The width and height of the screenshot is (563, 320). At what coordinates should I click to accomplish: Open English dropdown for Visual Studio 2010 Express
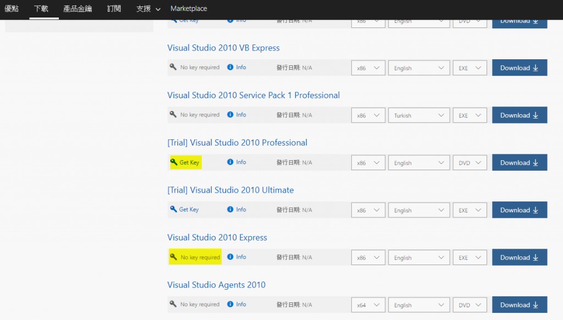pyautogui.click(x=418, y=257)
